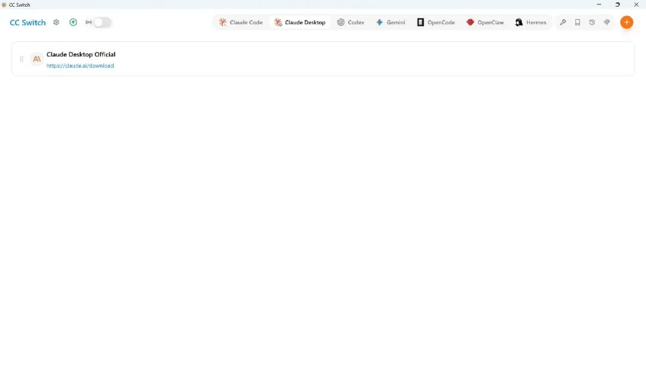Select the Claude Desktop Official provider
The height and width of the screenshot is (384, 646).
[323, 59]
